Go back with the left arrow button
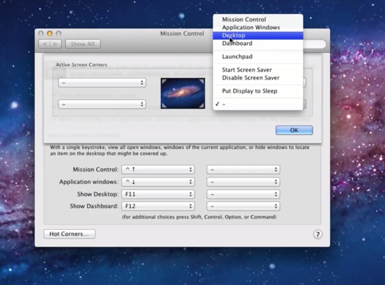This screenshot has height=285, width=385. [x=44, y=44]
